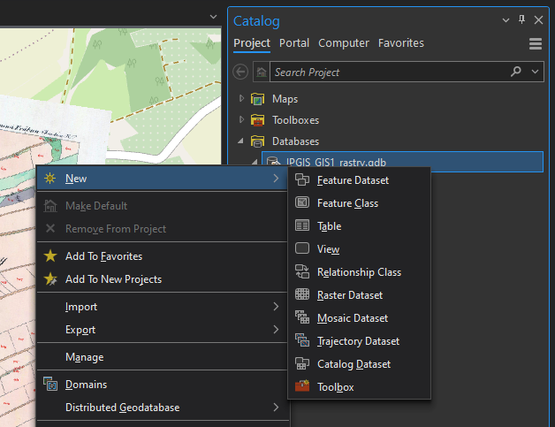Choose Add To Favorites menu entry
Viewport: 555px width, 427px height.
(103, 256)
